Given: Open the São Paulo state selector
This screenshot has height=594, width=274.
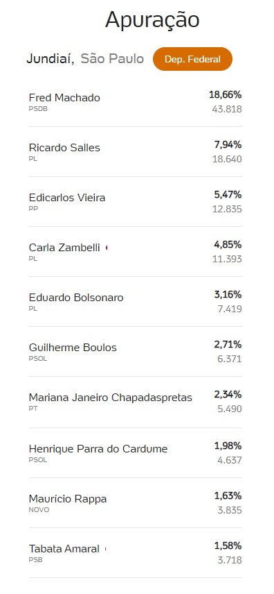Looking at the screenshot, I should pyautogui.click(x=112, y=59).
